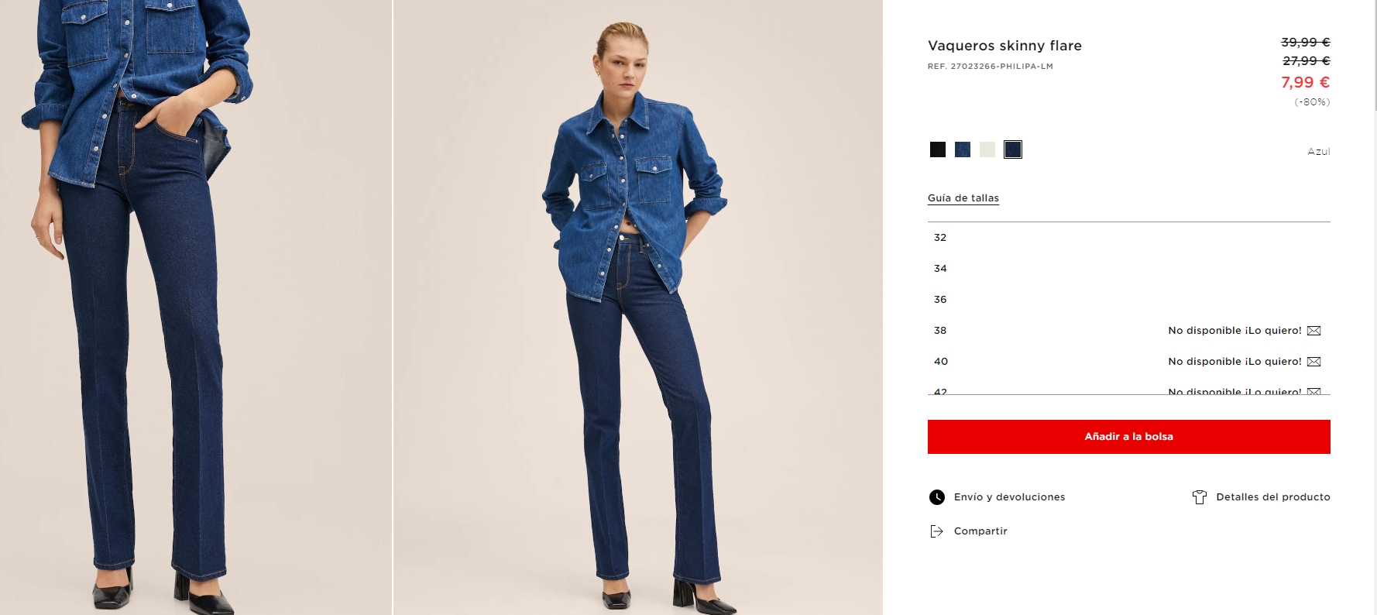Open the close-up jeans photo
Image resolution: width=1377 pixels, height=615 pixels.
pyautogui.click(x=196, y=307)
